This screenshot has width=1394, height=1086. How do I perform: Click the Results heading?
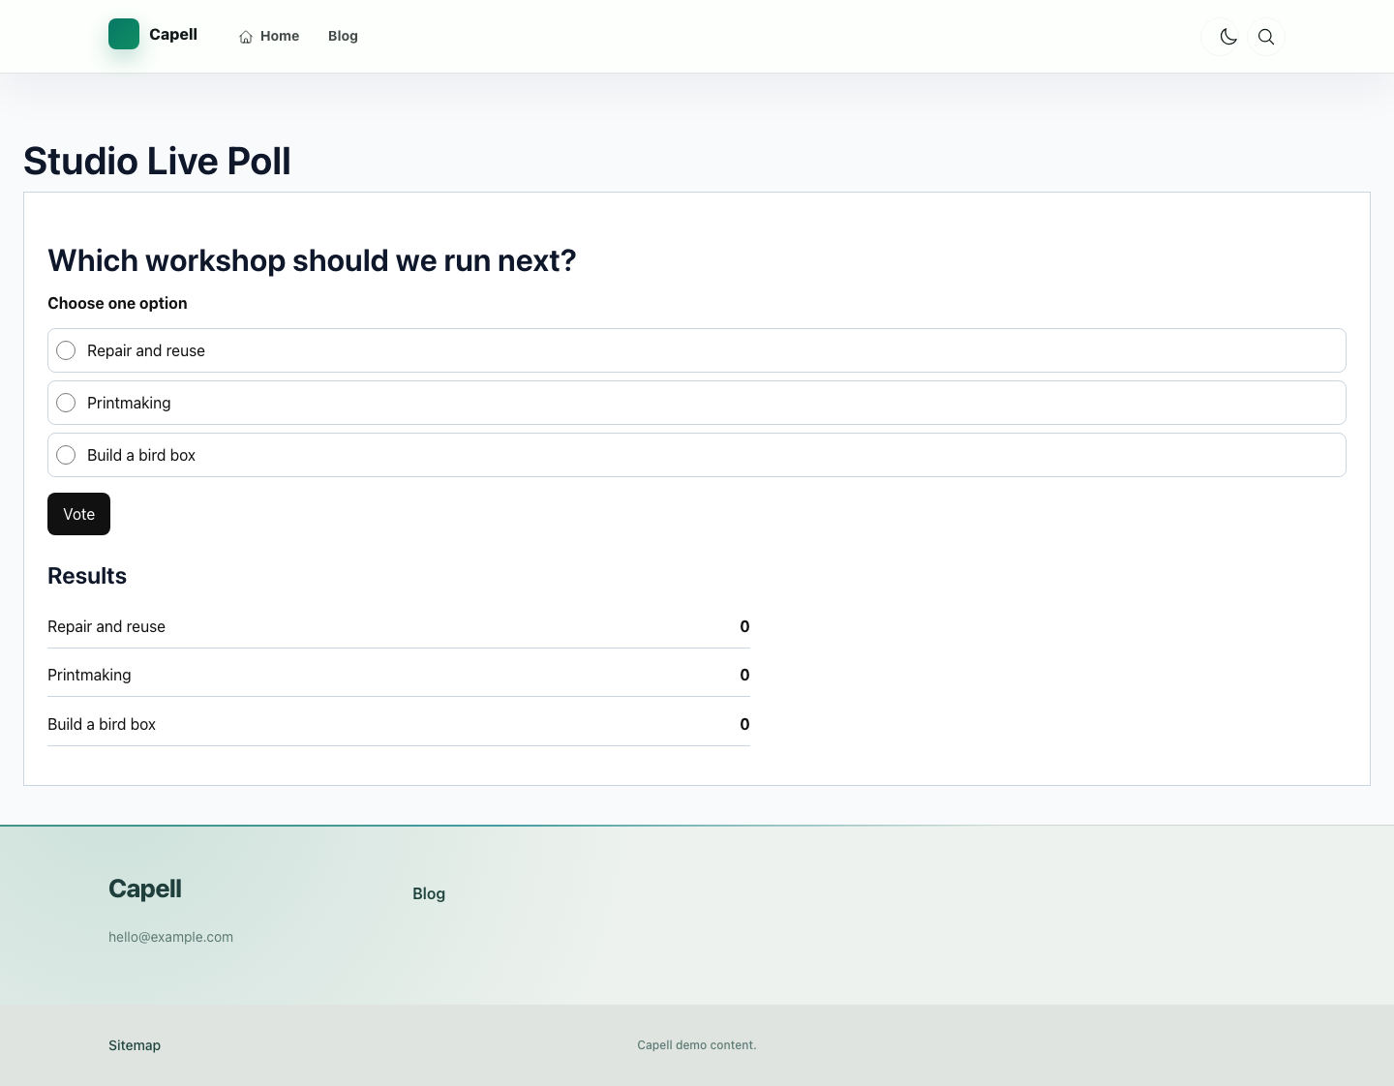point(87,576)
